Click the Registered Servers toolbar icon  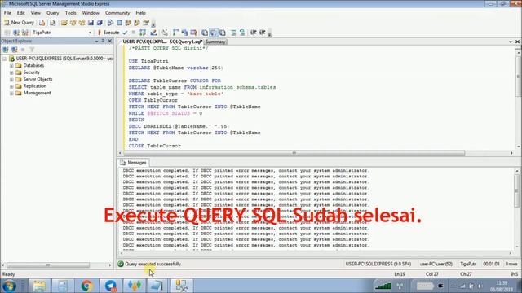pos(111,23)
